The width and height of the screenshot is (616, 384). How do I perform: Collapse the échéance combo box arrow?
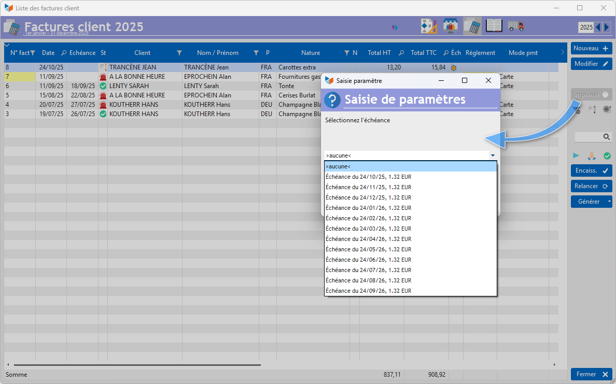point(492,155)
